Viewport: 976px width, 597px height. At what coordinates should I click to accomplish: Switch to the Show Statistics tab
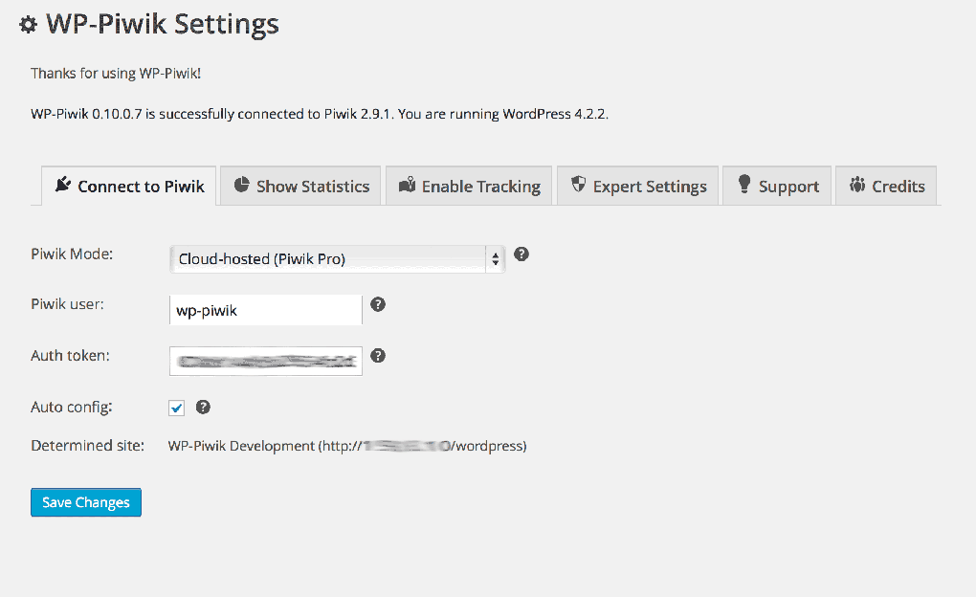[299, 186]
